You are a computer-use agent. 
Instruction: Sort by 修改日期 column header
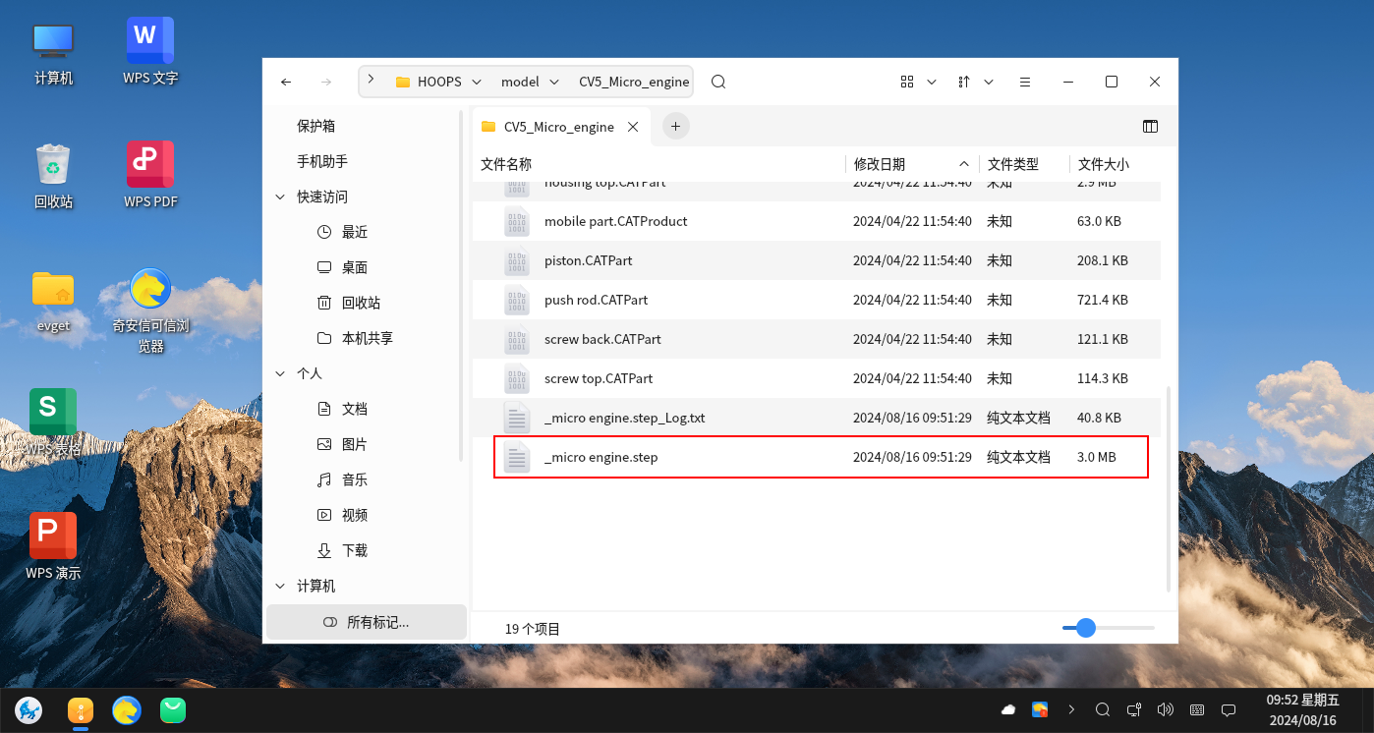(x=880, y=164)
